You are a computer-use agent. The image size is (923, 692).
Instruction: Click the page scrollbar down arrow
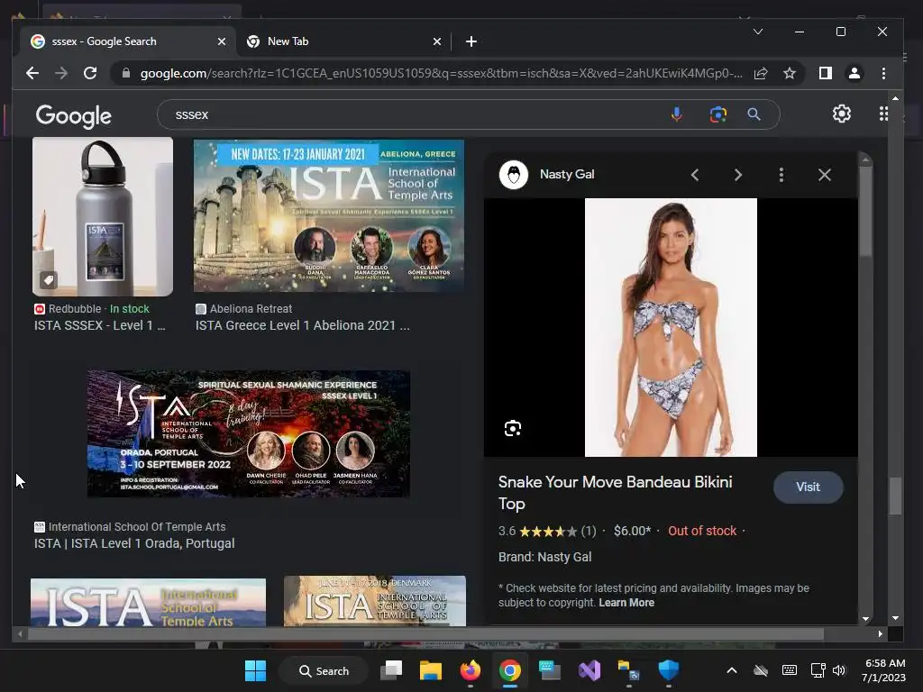tap(895, 618)
